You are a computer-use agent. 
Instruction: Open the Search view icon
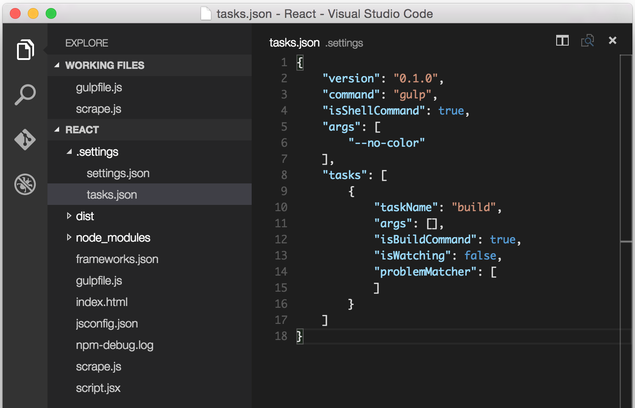(25, 94)
